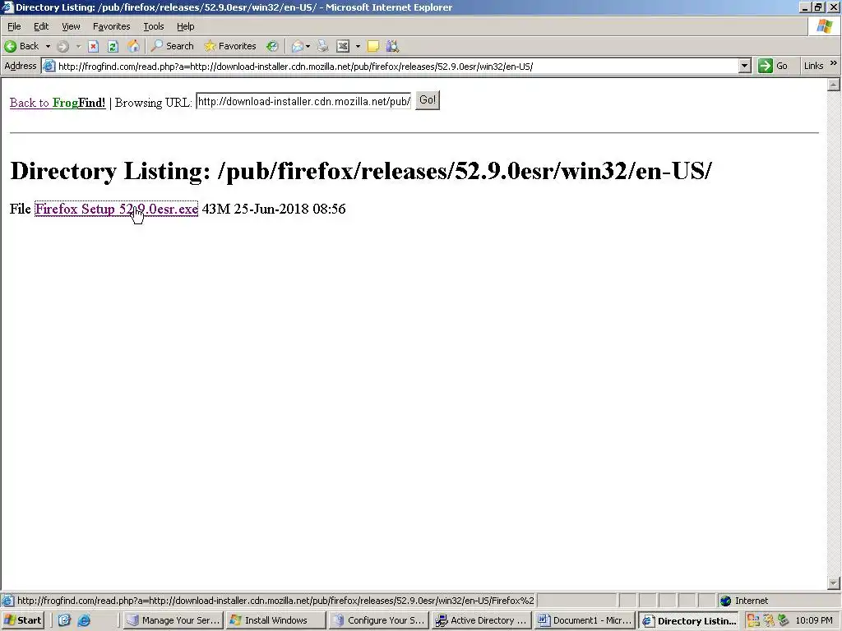Open the Tools menu
842x631 pixels.
(x=153, y=26)
